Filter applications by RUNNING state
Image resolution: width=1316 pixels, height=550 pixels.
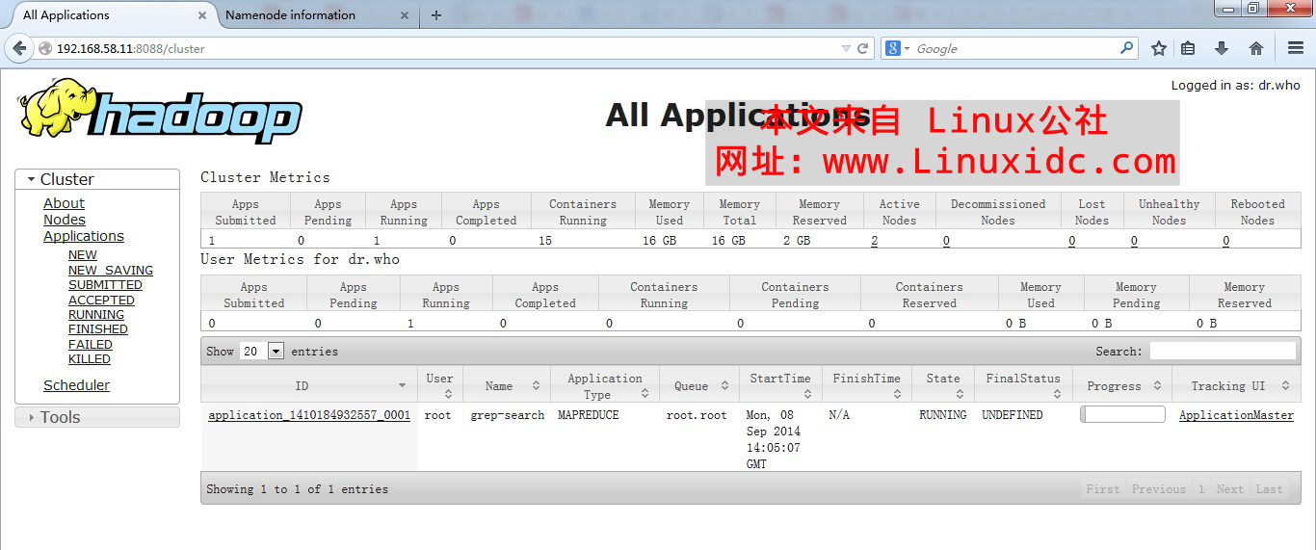(x=96, y=315)
